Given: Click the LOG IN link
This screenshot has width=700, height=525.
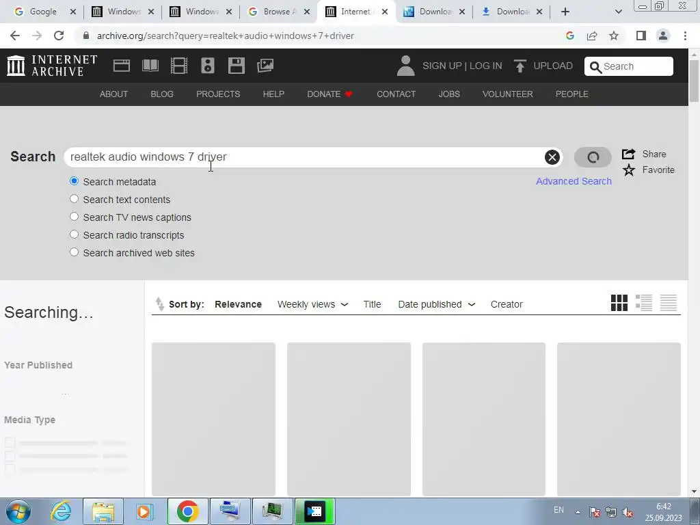Looking at the screenshot, I should [x=486, y=66].
